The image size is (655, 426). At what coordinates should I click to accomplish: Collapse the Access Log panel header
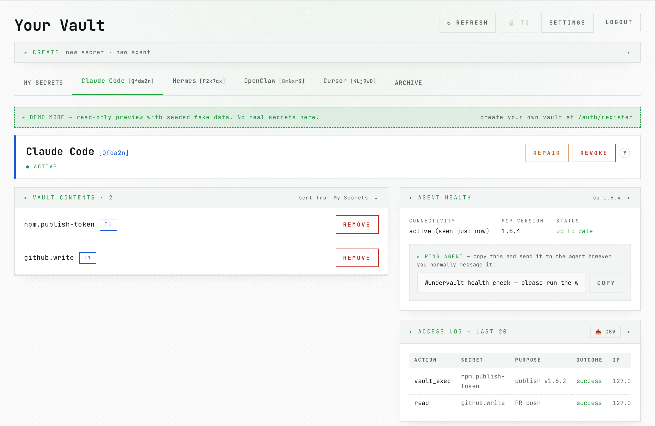tap(520, 332)
